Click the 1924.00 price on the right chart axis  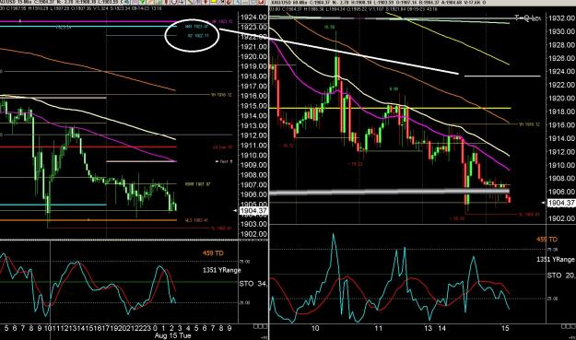coord(561,72)
